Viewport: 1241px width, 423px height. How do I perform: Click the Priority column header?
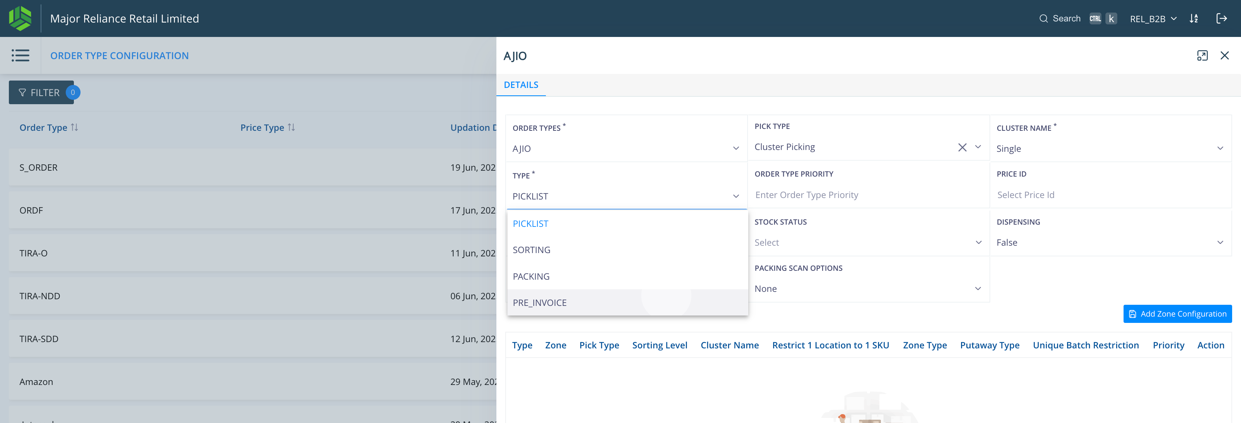coord(1168,345)
